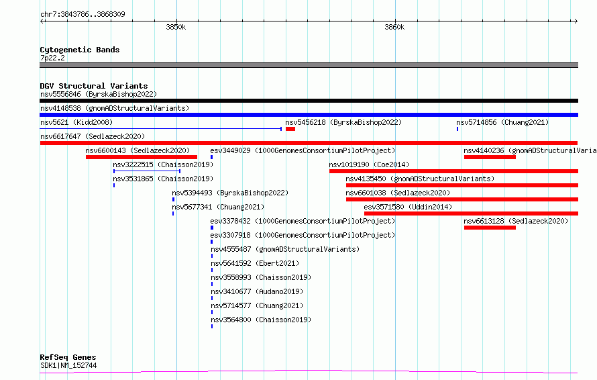
Task: Click nsv6613128 (Sedlazeck2020) variant label
Action: (x=516, y=221)
